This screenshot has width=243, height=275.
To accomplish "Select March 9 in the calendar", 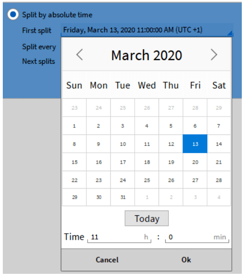I will coord(98,144).
